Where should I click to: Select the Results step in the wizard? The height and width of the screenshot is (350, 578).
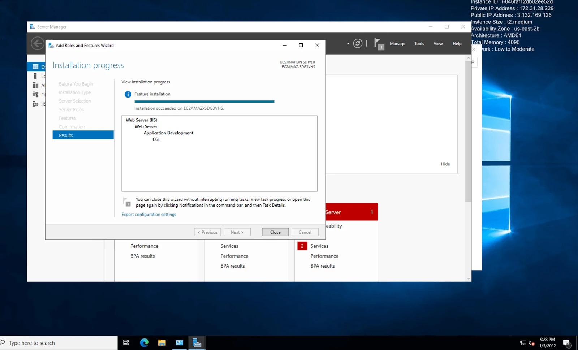coord(83,135)
